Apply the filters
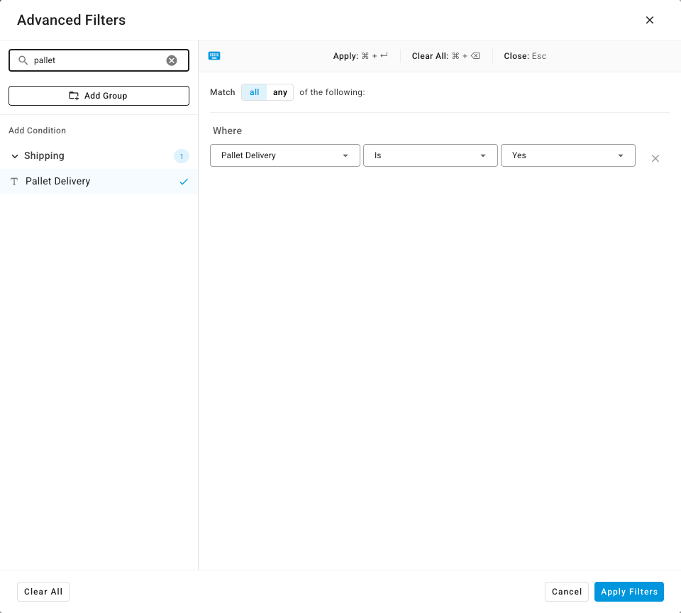 click(x=629, y=592)
